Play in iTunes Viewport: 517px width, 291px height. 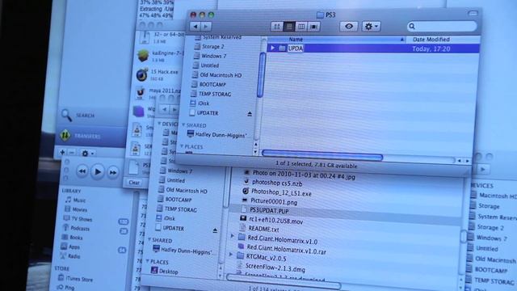[x=98, y=171]
